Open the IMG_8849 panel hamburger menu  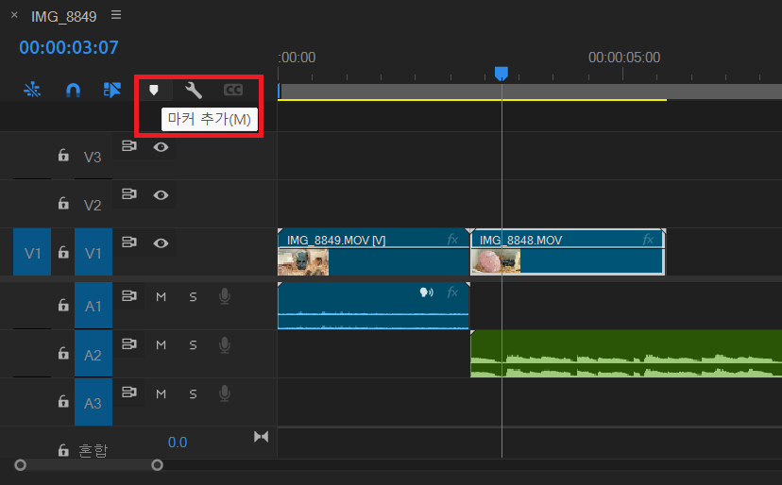pos(116,15)
